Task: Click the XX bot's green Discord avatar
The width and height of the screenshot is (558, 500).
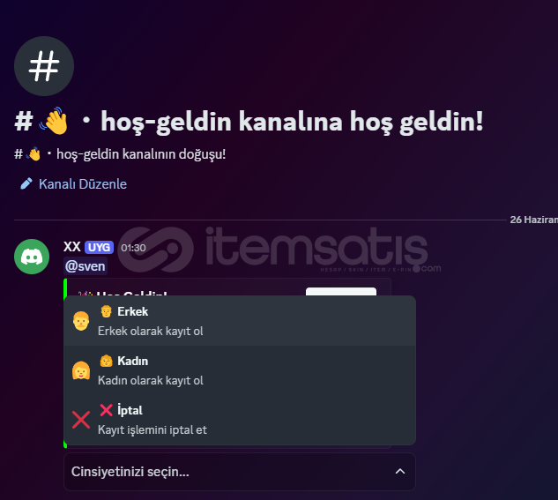Action: (32, 257)
